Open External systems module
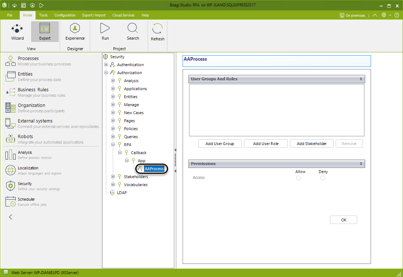 52,123
